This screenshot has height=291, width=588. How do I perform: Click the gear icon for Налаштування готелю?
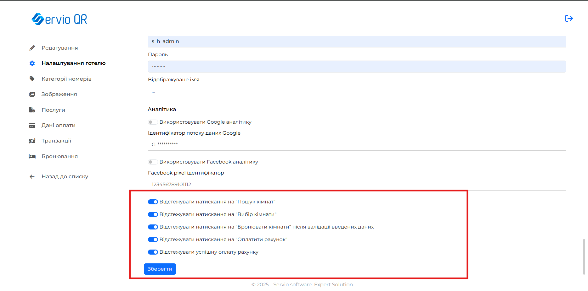[32, 63]
